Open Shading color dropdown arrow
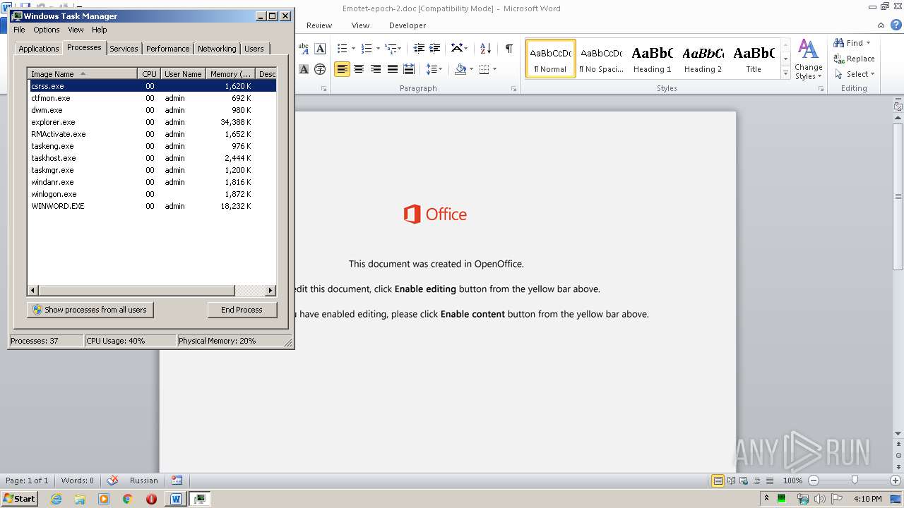Image resolution: width=904 pixels, height=508 pixels. pyautogui.click(x=470, y=68)
